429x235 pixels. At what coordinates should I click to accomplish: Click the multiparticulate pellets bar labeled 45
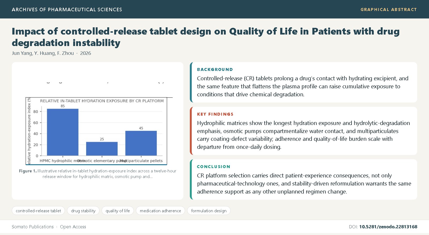coord(141,143)
